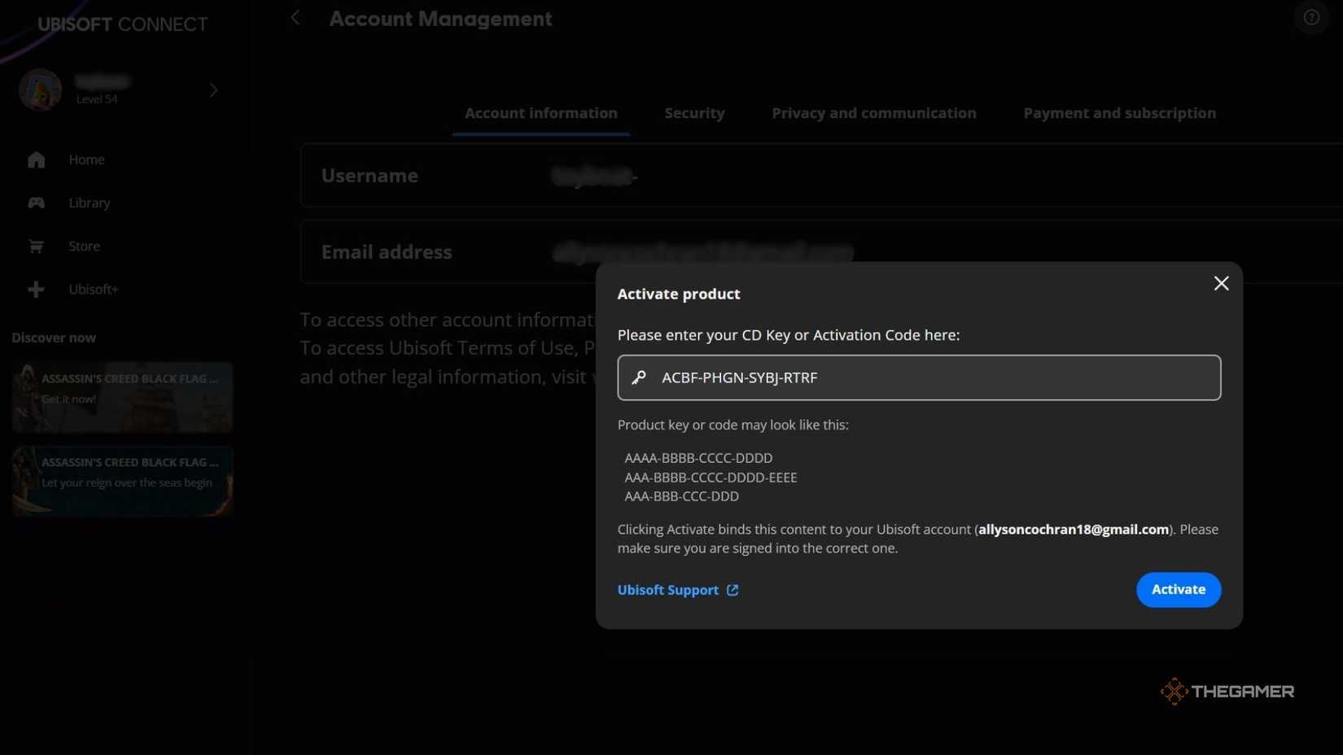Focus the CD Key activation code field
The image size is (1343, 755).
[x=919, y=377]
